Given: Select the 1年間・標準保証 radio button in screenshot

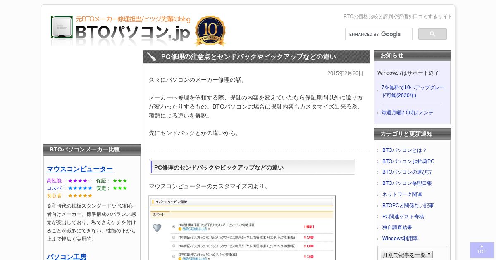Looking at the screenshot, I should [x=174, y=227].
